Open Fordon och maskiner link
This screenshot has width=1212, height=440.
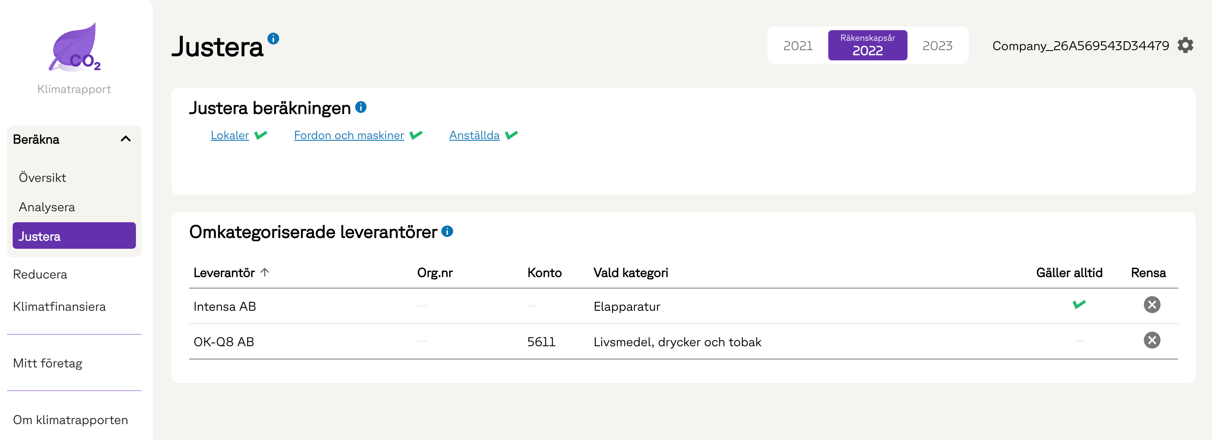coord(349,135)
